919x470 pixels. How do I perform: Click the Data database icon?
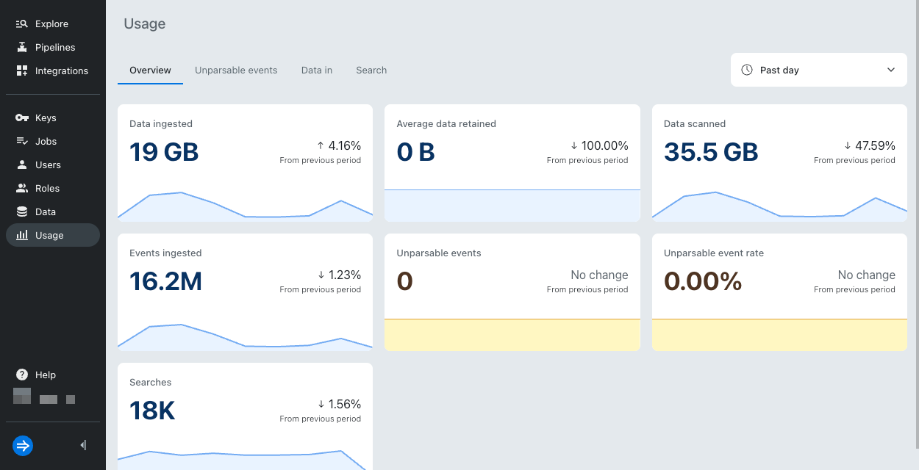pos(22,212)
